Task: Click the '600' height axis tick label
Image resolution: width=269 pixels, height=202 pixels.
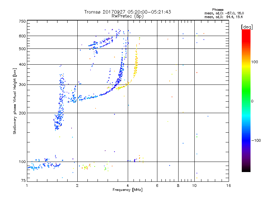Action: [22, 36]
